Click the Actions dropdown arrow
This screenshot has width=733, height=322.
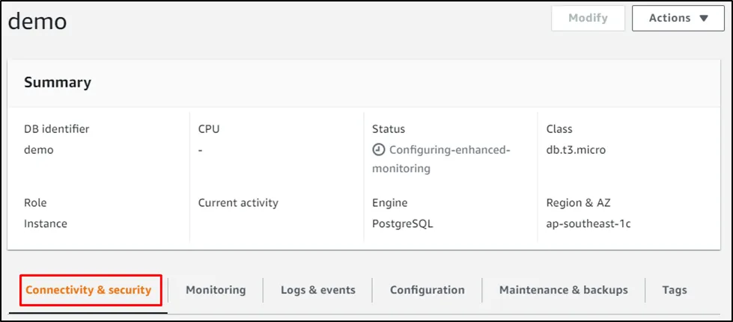[x=702, y=19]
